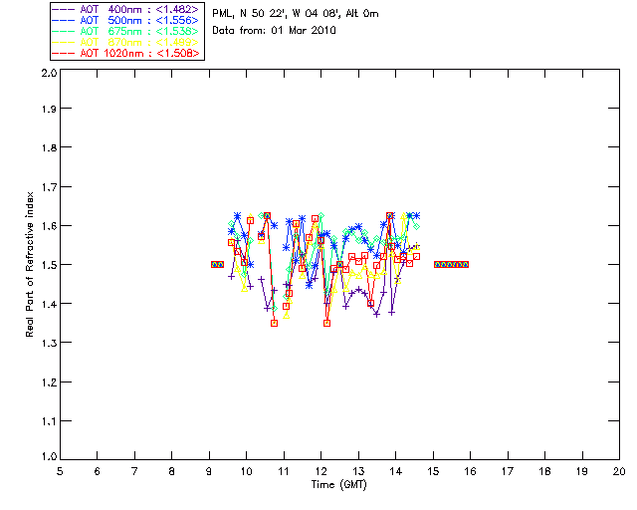Click the 'AOT 400nm : <1.482>' legend entry
Image resolution: width=637 pixels, height=510 pixels.
pyautogui.click(x=126, y=9)
